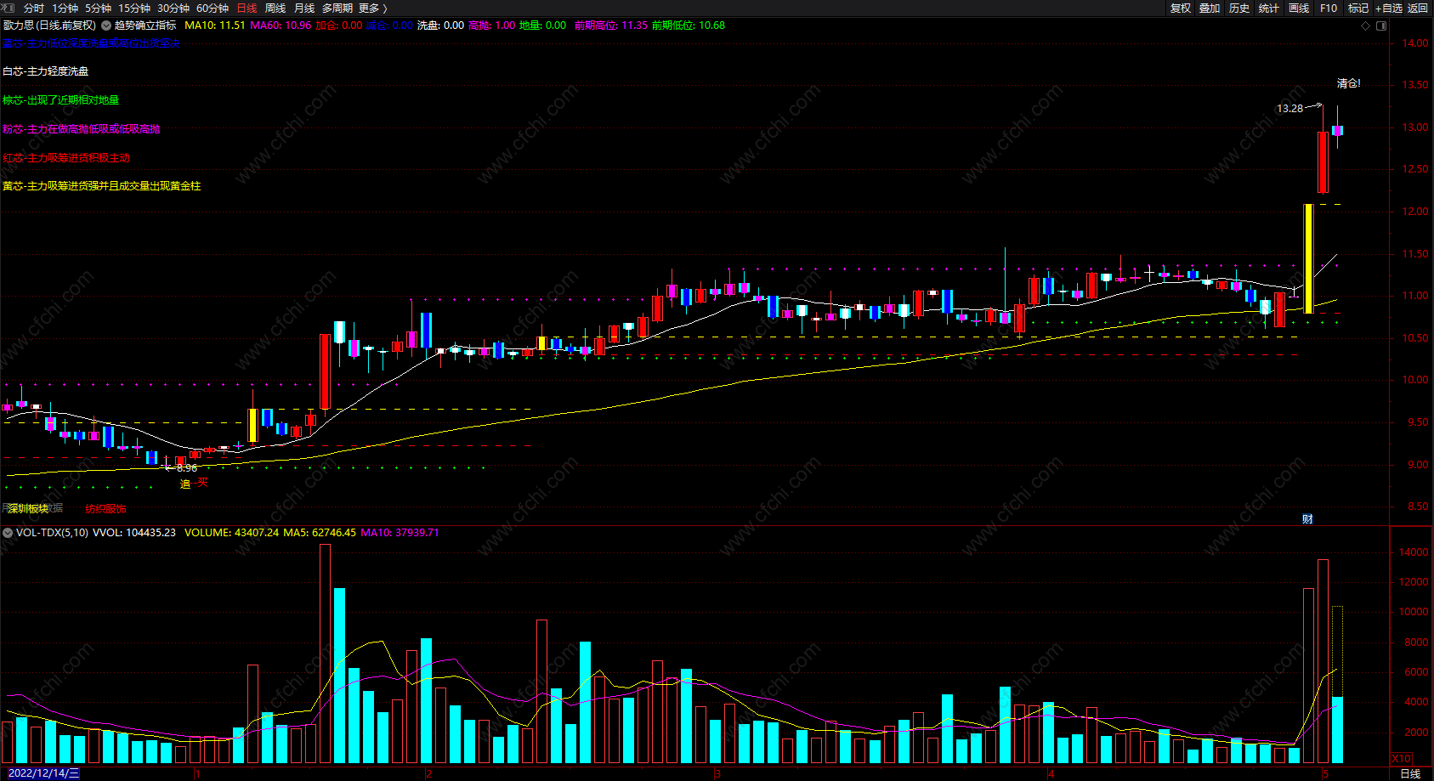Open F10 company information

pyautogui.click(x=1329, y=8)
